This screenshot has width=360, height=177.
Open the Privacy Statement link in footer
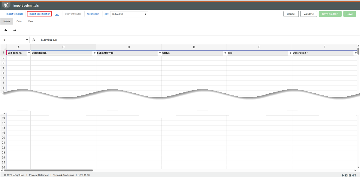coord(39,175)
